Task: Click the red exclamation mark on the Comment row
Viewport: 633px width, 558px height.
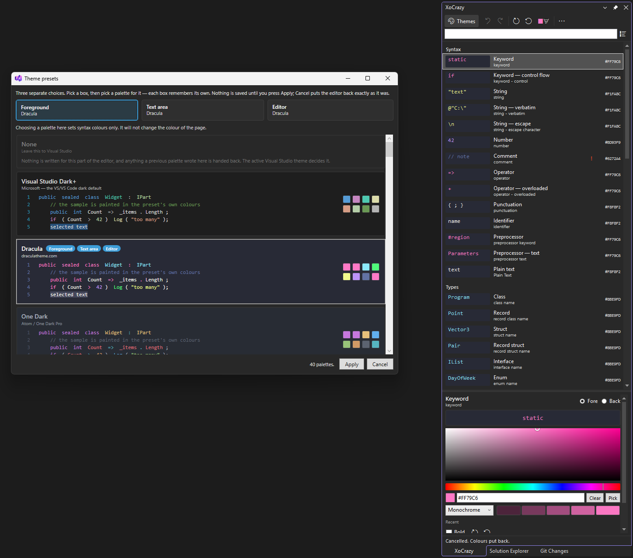Action: (591, 158)
